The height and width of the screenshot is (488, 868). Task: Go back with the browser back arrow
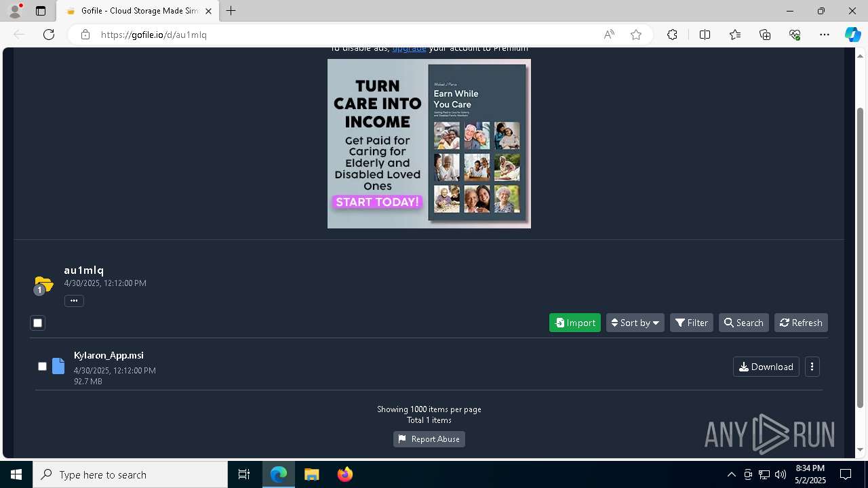pyautogui.click(x=19, y=35)
